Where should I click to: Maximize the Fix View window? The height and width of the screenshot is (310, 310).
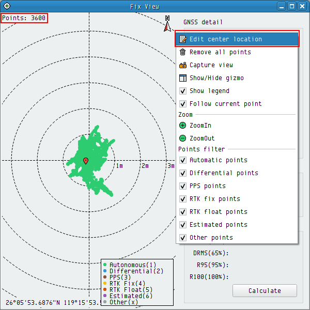[292, 6]
